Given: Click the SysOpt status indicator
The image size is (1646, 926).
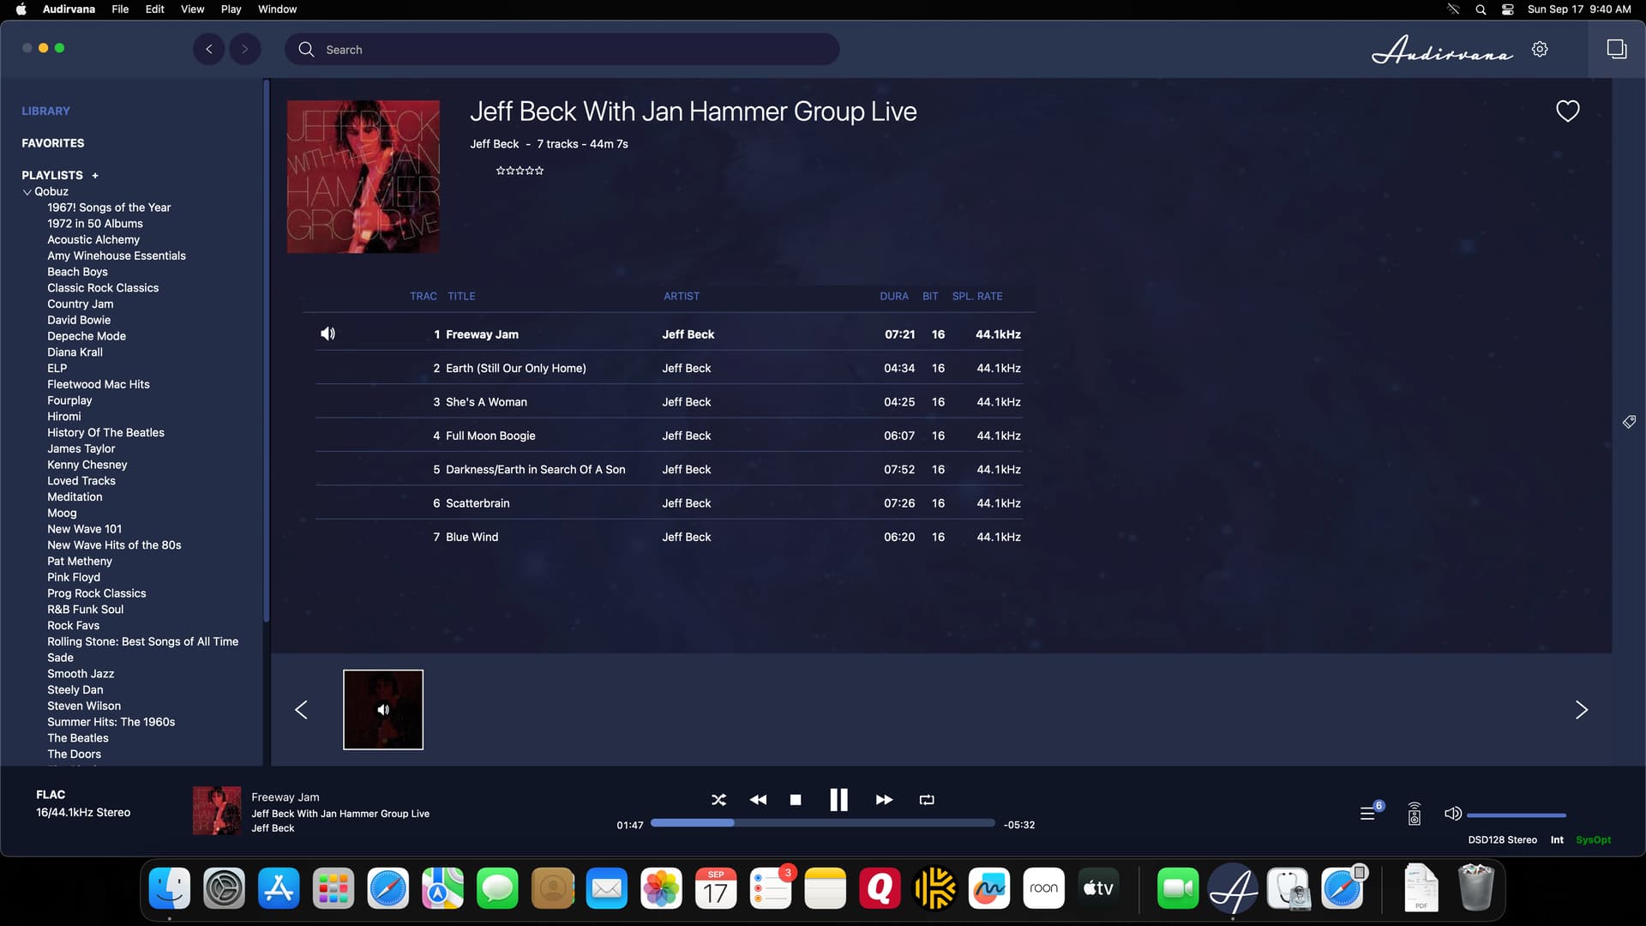Looking at the screenshot, I should click(x=1594, y=840).
